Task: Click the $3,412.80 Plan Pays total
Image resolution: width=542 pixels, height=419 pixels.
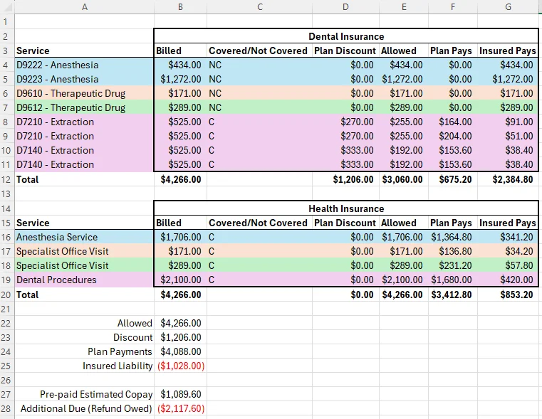Action: pos(453,295)
